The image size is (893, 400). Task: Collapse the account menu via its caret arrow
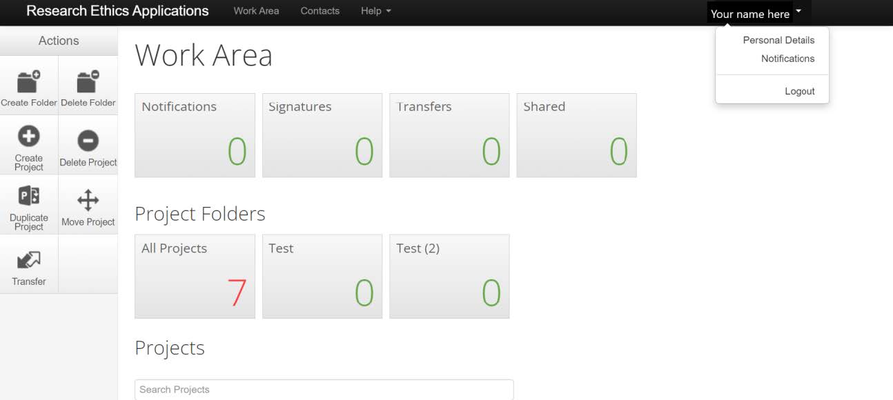(x=798, y=11)
